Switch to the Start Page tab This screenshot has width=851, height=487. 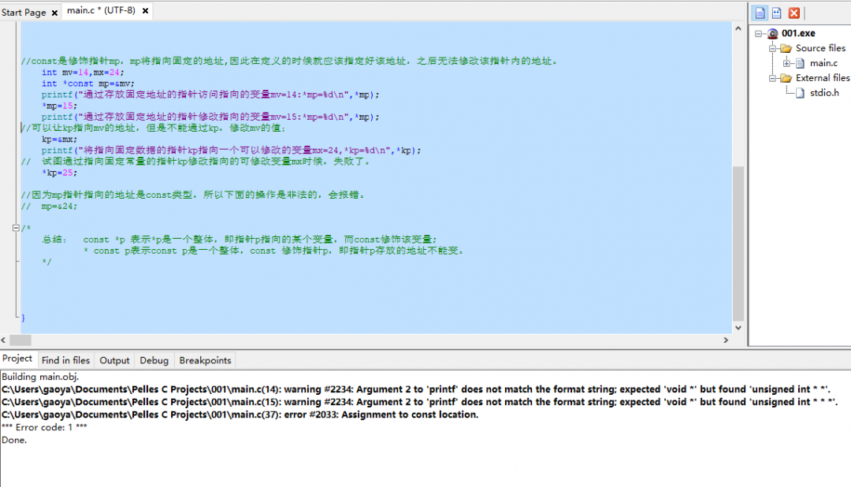pyautogui.click(x=24, y=12)
